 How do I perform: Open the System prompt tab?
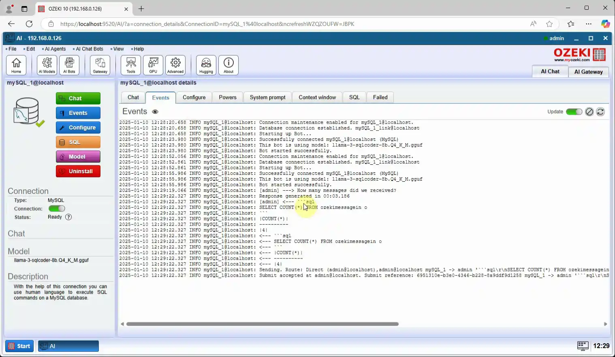[267, 97]
